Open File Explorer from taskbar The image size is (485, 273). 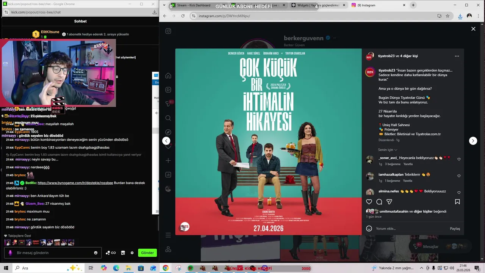(x=128, y=268)
